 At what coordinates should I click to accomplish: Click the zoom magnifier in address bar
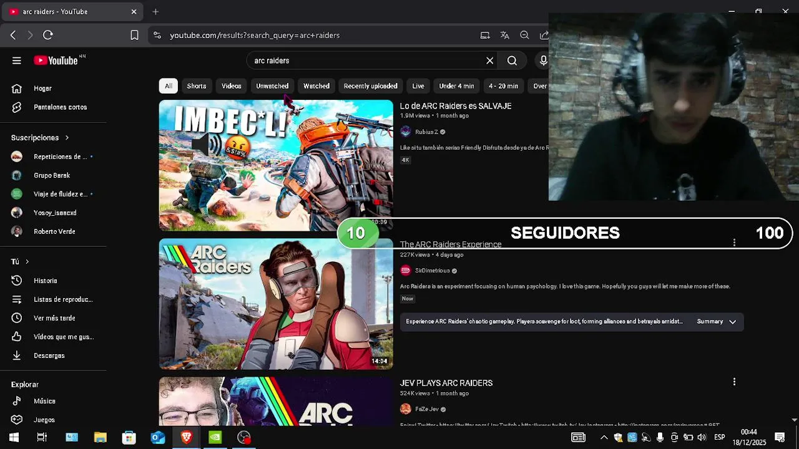(524, 35)
